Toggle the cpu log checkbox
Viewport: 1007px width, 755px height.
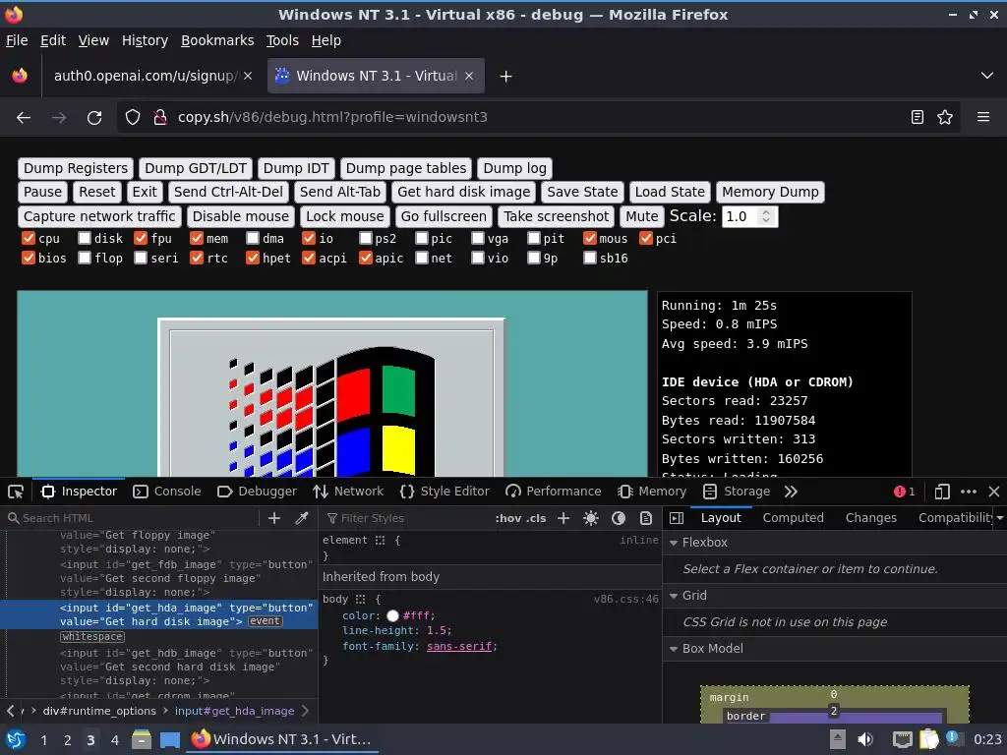(x=29, y=238)
